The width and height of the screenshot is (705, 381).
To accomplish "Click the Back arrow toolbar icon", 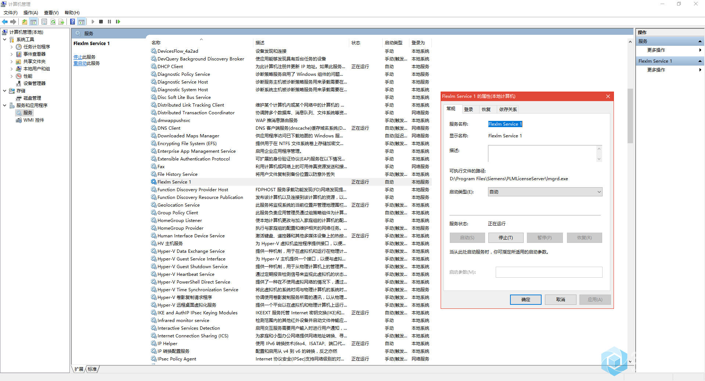I will coord(5,22).
